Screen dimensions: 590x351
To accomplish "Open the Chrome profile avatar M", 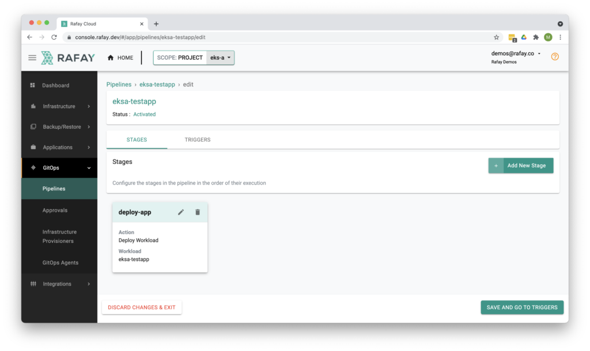I will click(548, 37).
